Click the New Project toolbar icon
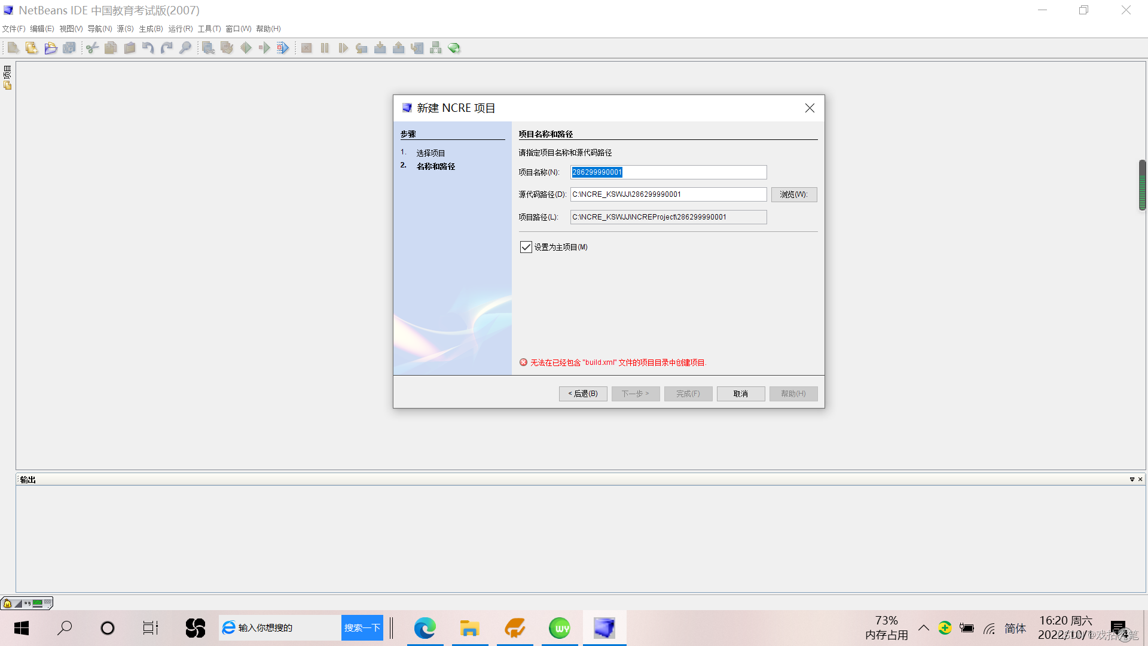 (32, 48)
